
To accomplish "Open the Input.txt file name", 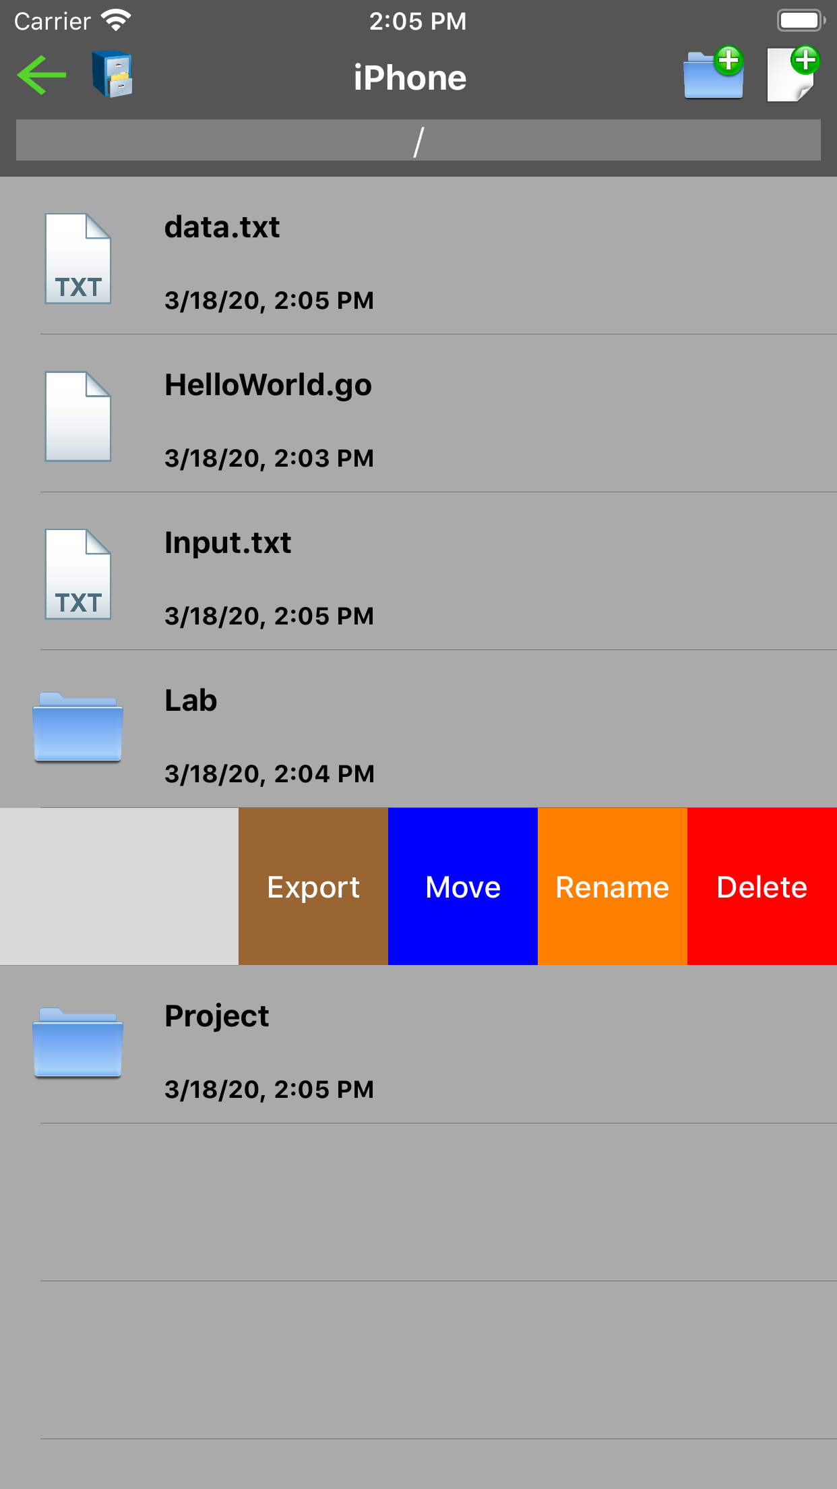I will tap(228, 544).
